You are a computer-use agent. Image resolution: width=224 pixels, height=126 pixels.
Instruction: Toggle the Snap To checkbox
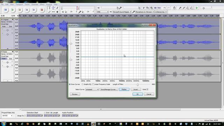(25, 116)
